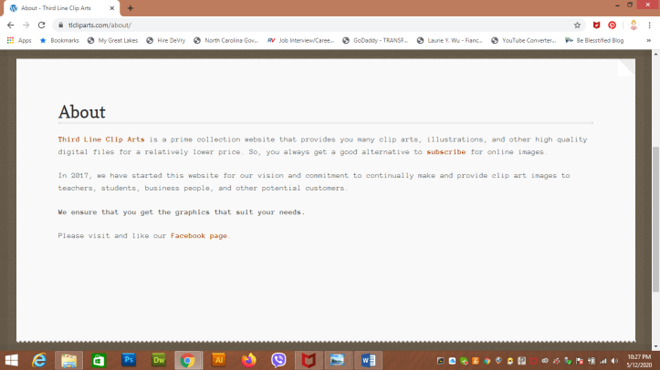This screenshot has height=370, width=660.
Task: Launch Photoshop from the taskbar
Action: [x=129, y=360]
